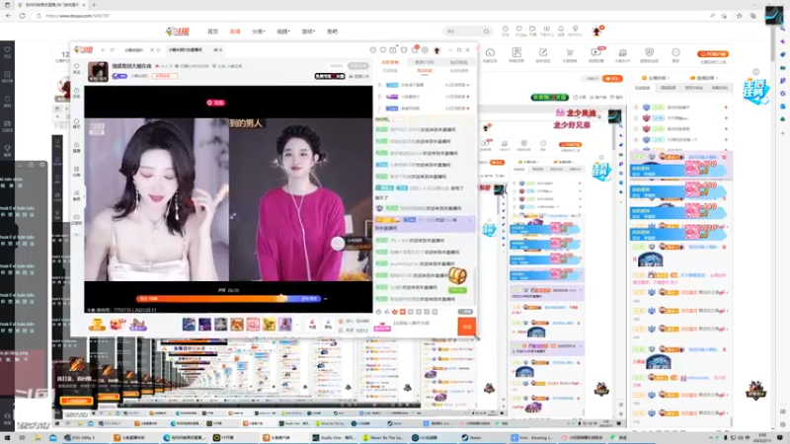Click the grey dropdown button at header right

pos(358,66)
